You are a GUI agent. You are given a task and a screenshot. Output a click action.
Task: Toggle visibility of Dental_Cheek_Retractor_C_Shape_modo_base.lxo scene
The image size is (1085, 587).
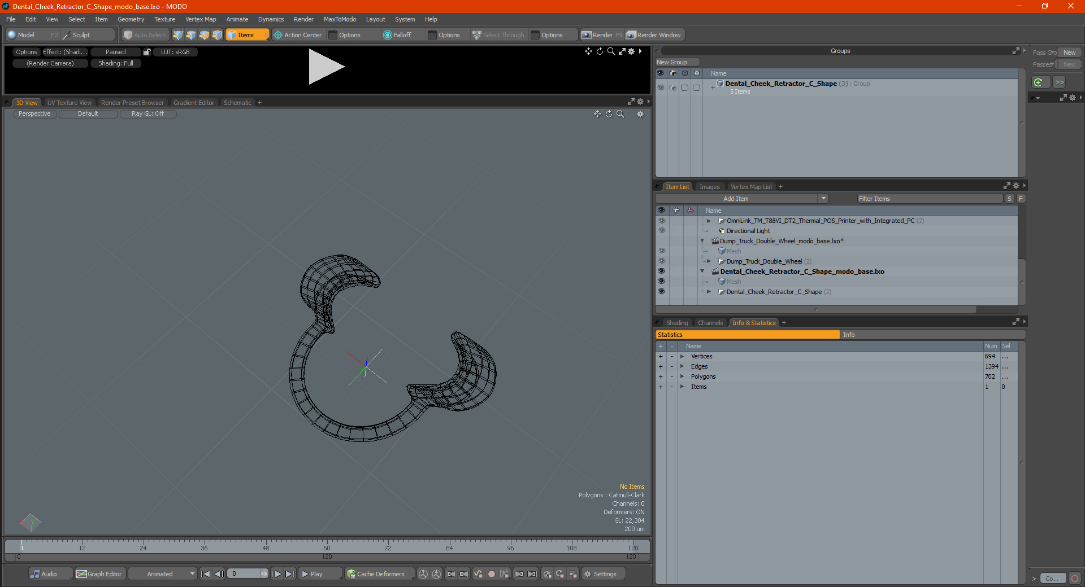coord(661,271)
